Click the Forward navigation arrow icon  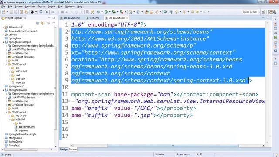point(205,12)
